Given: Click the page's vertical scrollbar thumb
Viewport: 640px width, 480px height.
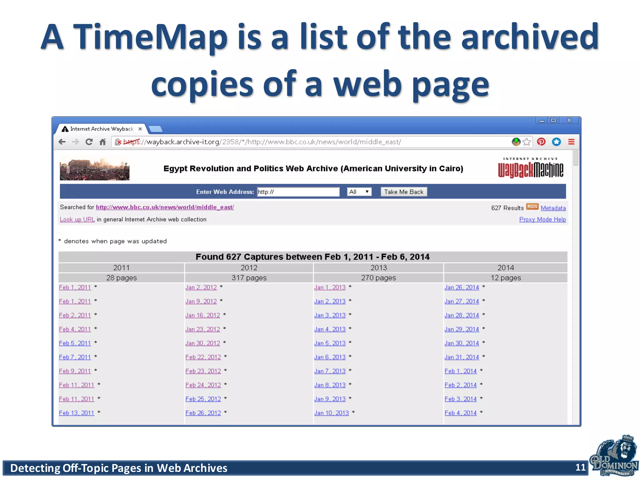Looking at the screenshot, I should click(576, 158).
